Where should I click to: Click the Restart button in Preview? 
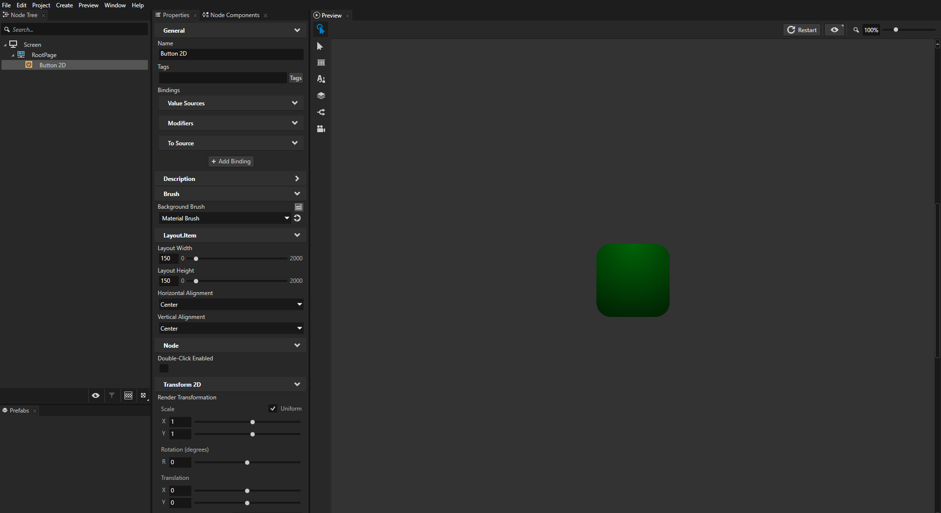point(802,30)
